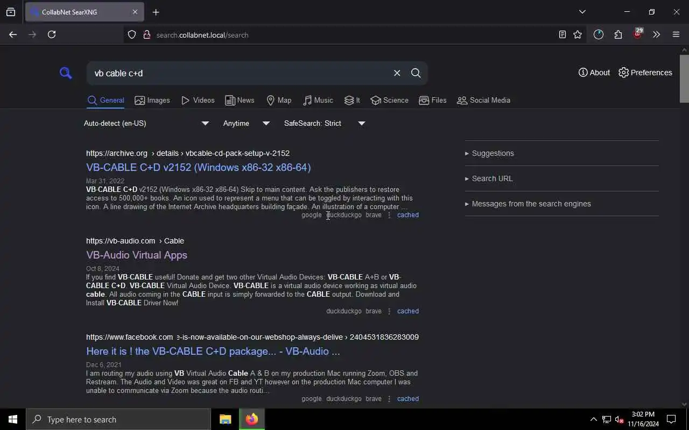Open the About page
Image resolution: width=689 pixels, height=430 pixels.
pyautogui.click(x=594, y=73)
